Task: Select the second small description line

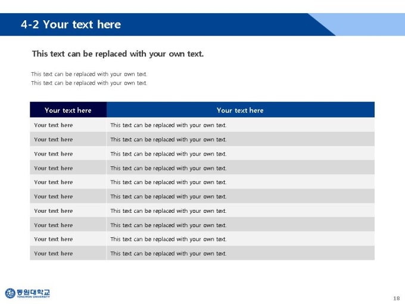Action: [x=89, y=83]
